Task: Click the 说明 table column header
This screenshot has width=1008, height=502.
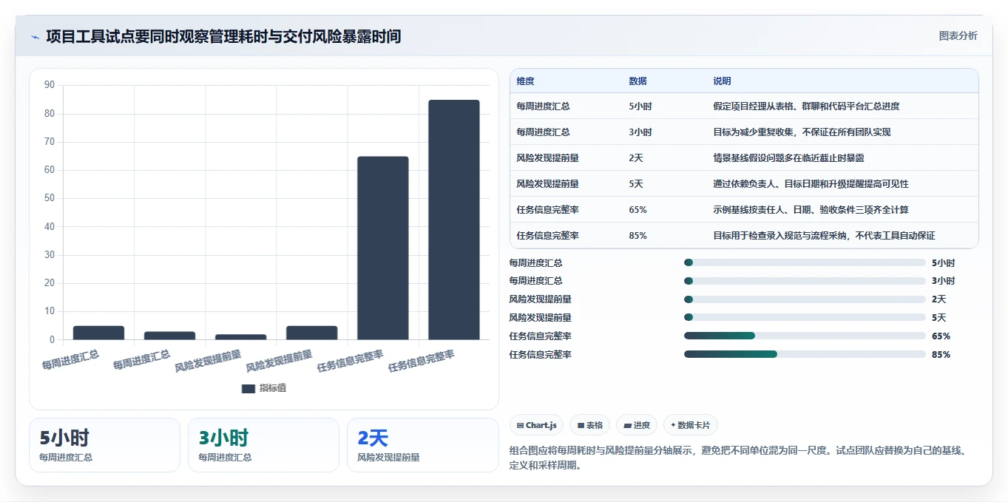Action: (723, 81)
